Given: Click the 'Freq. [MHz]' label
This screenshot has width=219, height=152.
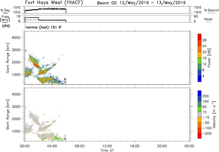Looking at the screenshot, I should pyautogui.click(x=5, y=18).
